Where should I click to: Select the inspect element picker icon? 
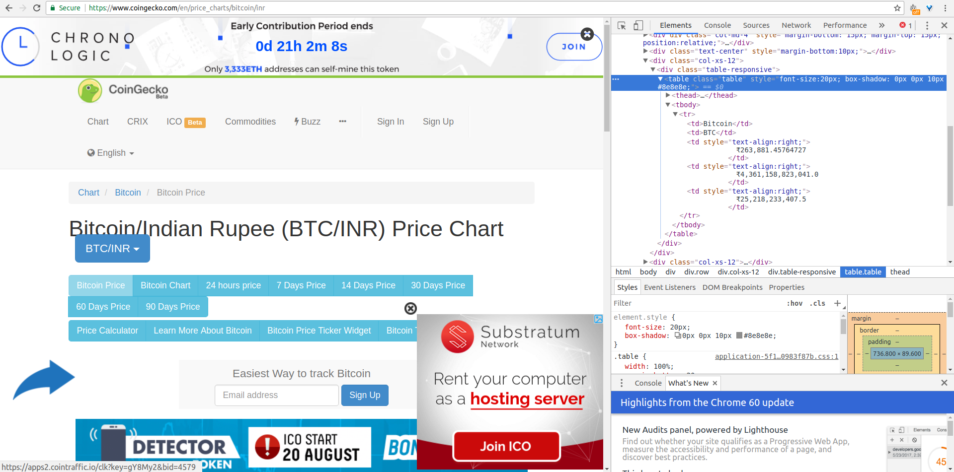[621, 25]
